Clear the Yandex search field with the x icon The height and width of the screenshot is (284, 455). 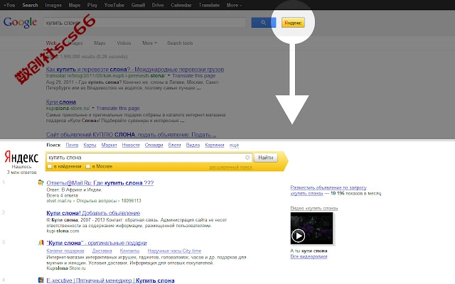pos(247,158)
